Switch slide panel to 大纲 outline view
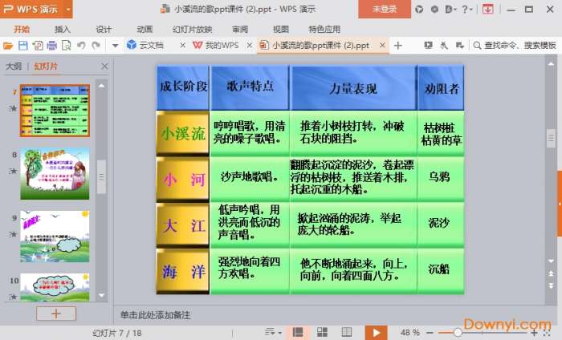 [x=14, y=67]
